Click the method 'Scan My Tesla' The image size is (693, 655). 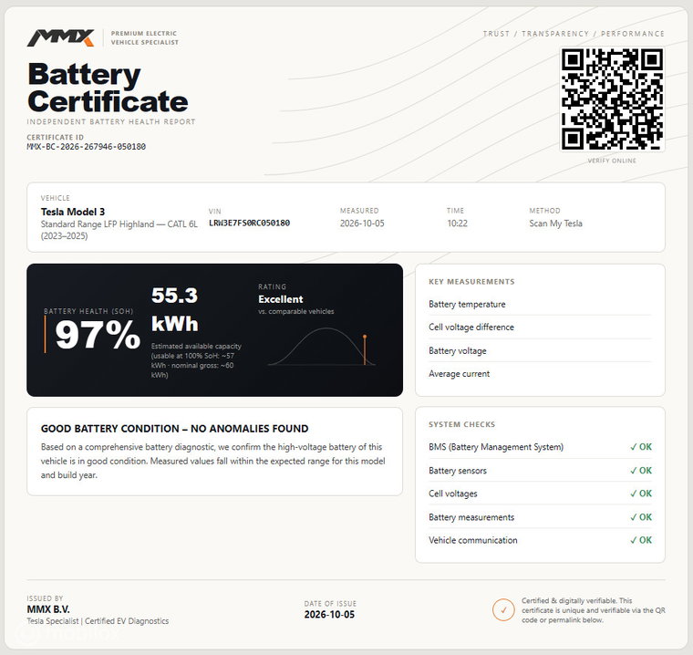point(555,224)
